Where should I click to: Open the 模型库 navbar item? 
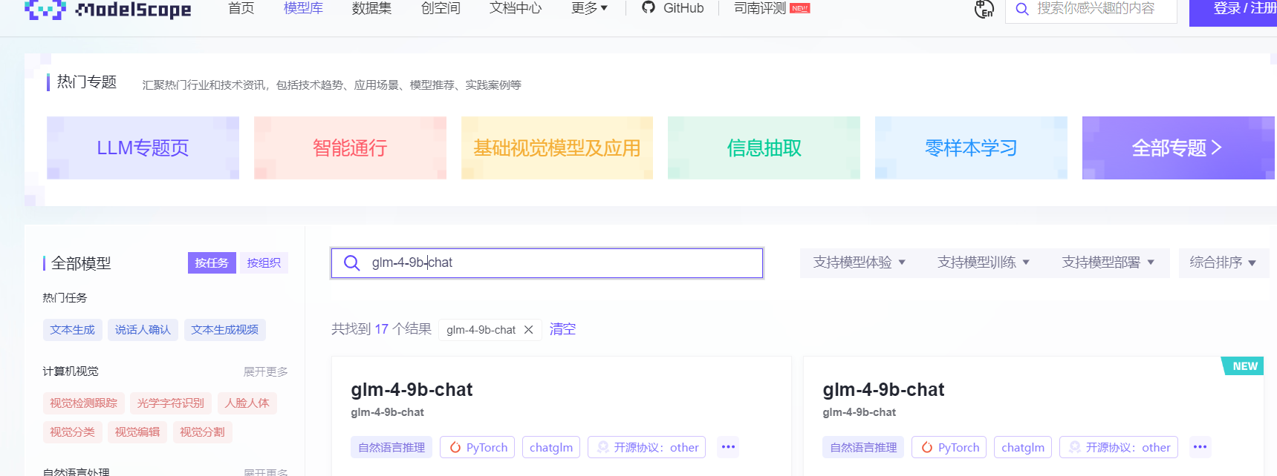(x=303, y=8)
